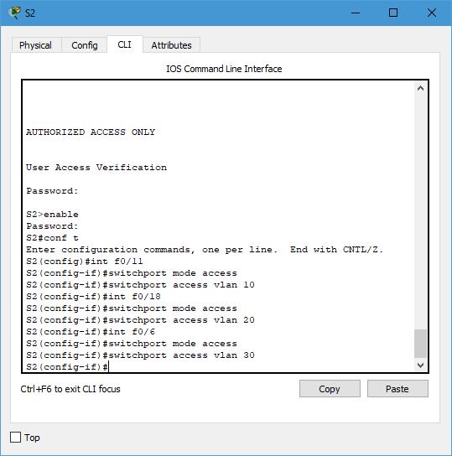Enable the Top checkbox
452x456 pixels.
pos(15,437)
